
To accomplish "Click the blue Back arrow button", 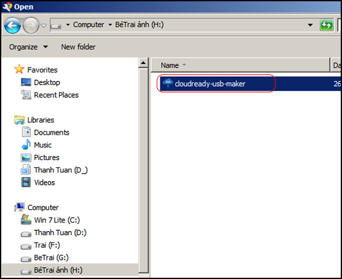I will [x=12, y=25].
